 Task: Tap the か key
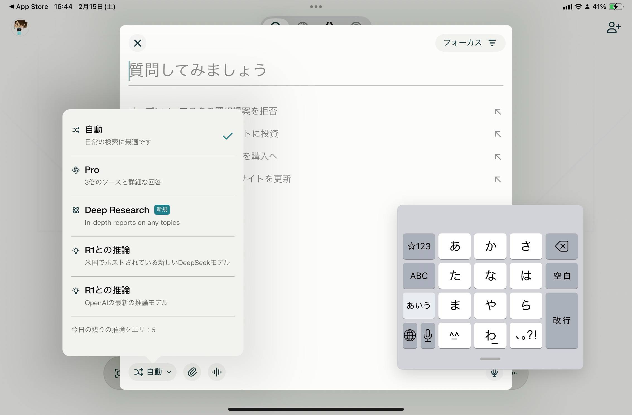click(490, 246)
